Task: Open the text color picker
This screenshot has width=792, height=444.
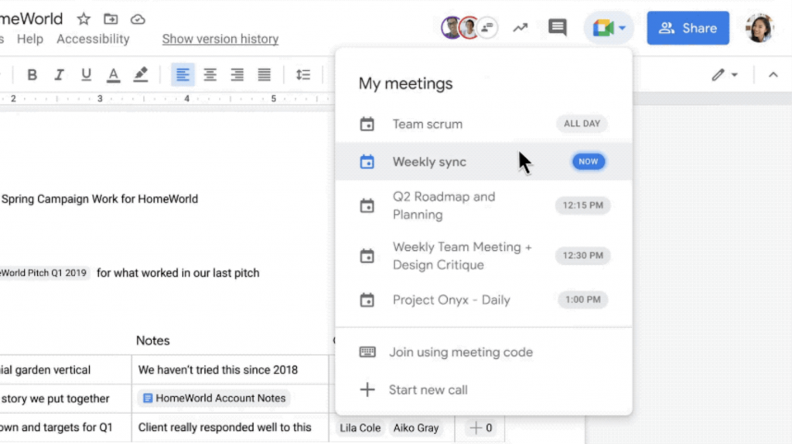Action: pyautogui.click(x=113, y=75)
